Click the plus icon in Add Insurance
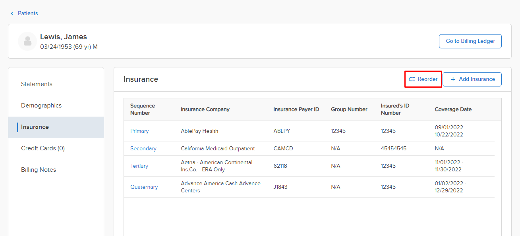Viewport: 520px width, 236px height. pos(453,79)
